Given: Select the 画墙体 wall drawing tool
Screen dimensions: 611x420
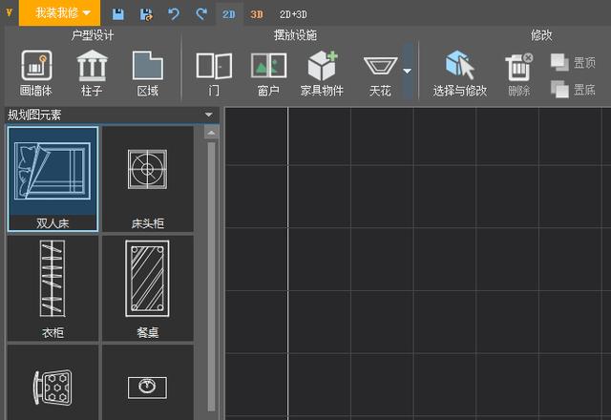Looking at the screenshot, I should point(37,73).
